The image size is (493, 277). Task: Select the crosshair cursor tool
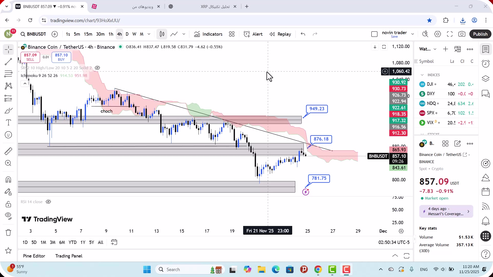coord(8,50)
